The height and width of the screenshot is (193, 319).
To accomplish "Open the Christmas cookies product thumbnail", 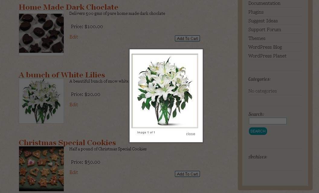I will click(x=41, y=169).
